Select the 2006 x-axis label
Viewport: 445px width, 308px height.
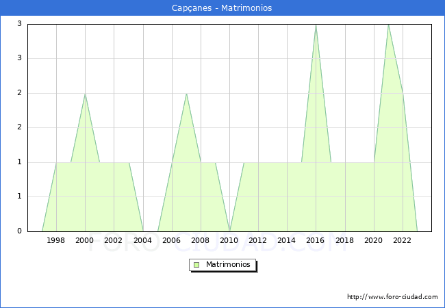tap(171, 240)
